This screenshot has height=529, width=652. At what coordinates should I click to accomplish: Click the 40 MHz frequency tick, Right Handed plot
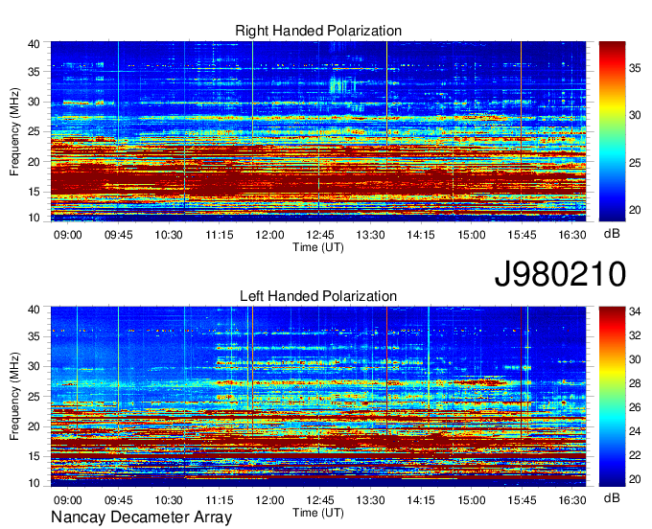(x=34, y=44)
